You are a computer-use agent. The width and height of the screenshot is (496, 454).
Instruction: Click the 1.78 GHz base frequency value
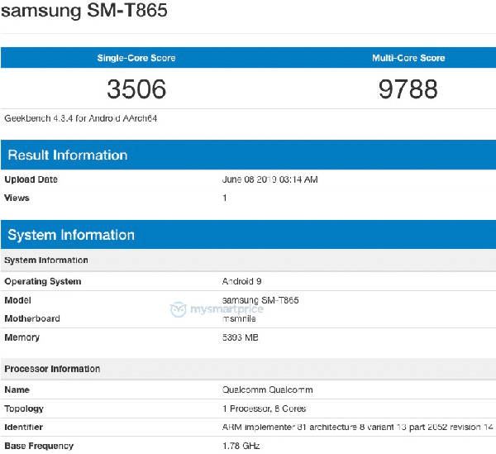point(242,447)
